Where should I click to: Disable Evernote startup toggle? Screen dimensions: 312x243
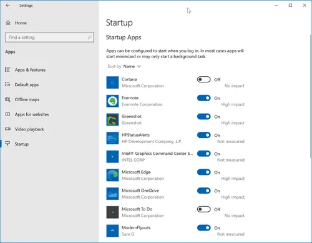pos(204,98)
